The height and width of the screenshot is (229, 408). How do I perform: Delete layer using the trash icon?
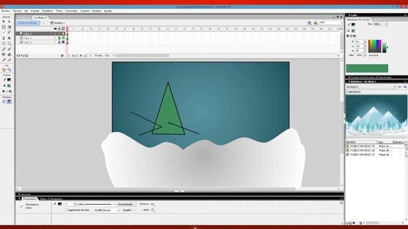pyautogui.click(x=62, y=55)
